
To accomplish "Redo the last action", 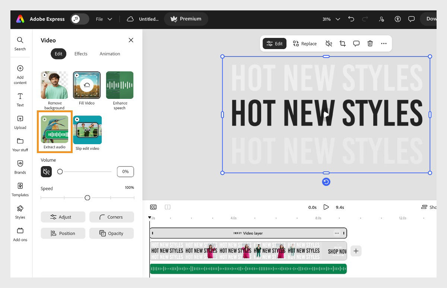I will 365,19.
